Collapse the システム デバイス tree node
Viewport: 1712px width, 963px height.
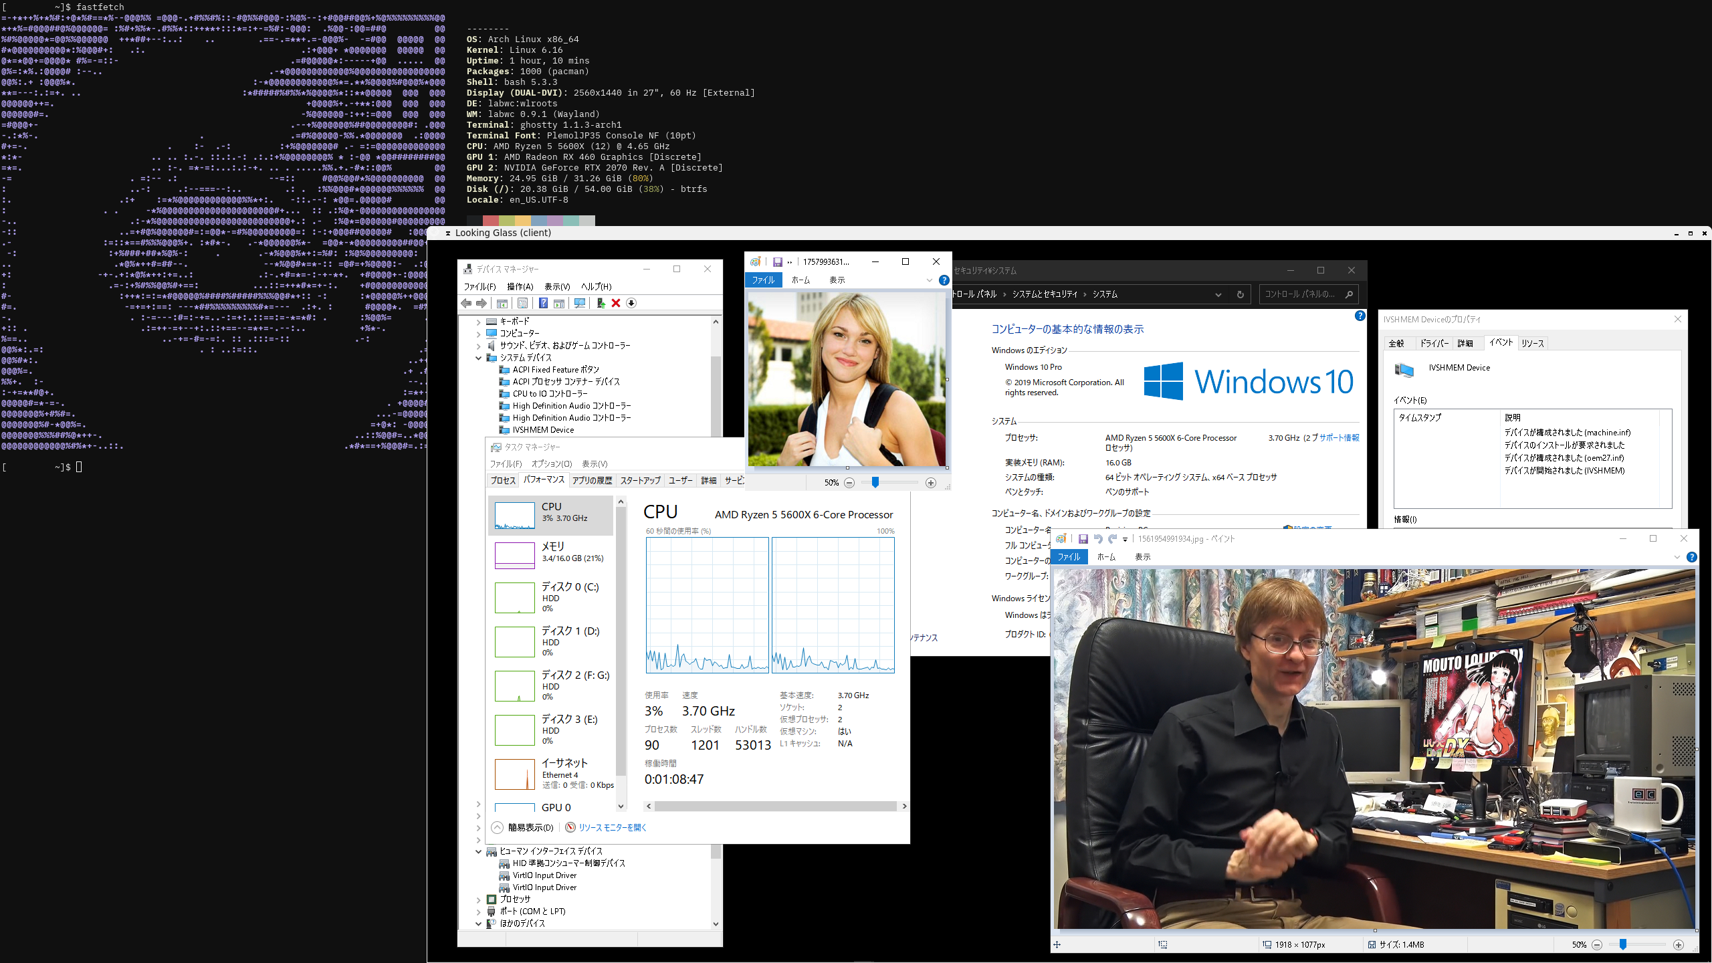pyautogui.click(x=479, y=358)
